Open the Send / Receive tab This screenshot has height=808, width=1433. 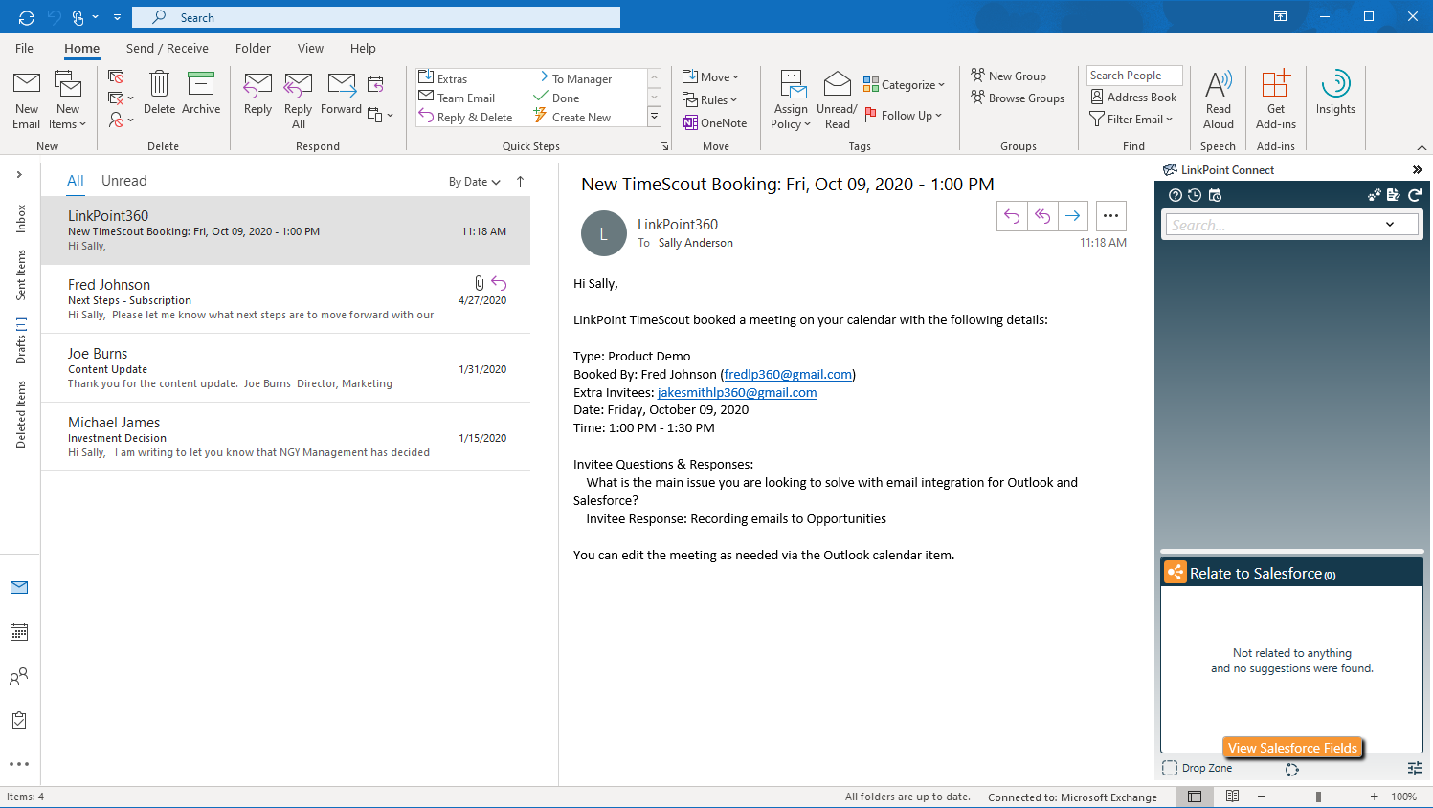[x=167, y=48]
